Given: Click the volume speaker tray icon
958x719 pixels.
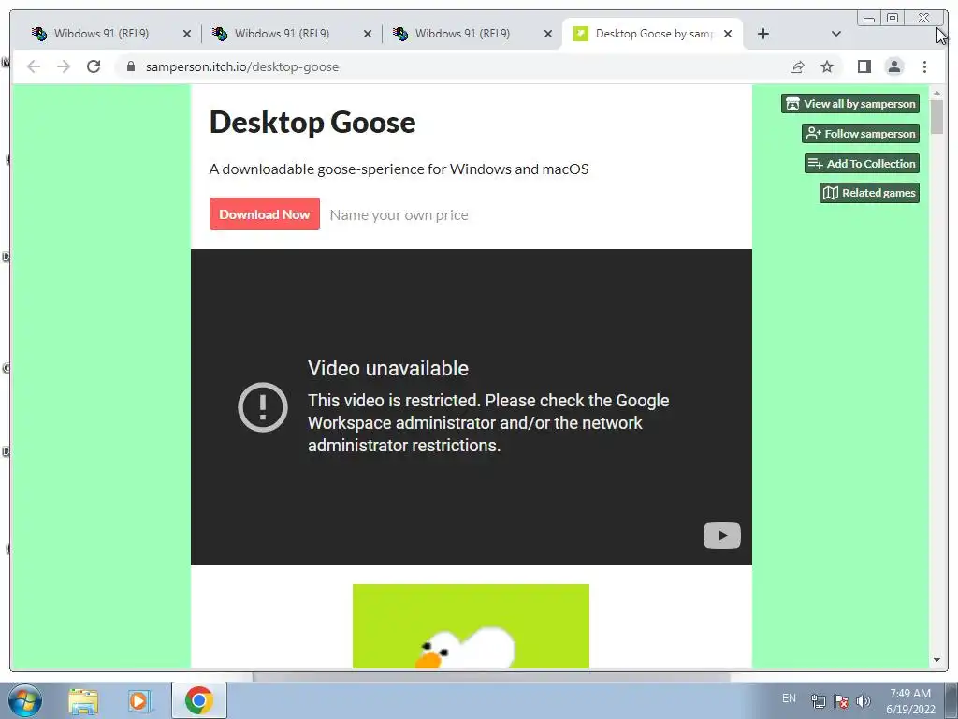Looking at the screenshot, I should pyautogui.click(x=863, y=701).
